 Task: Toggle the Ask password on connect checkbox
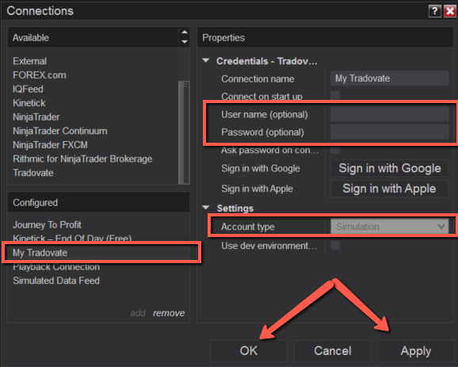point(335,150)
